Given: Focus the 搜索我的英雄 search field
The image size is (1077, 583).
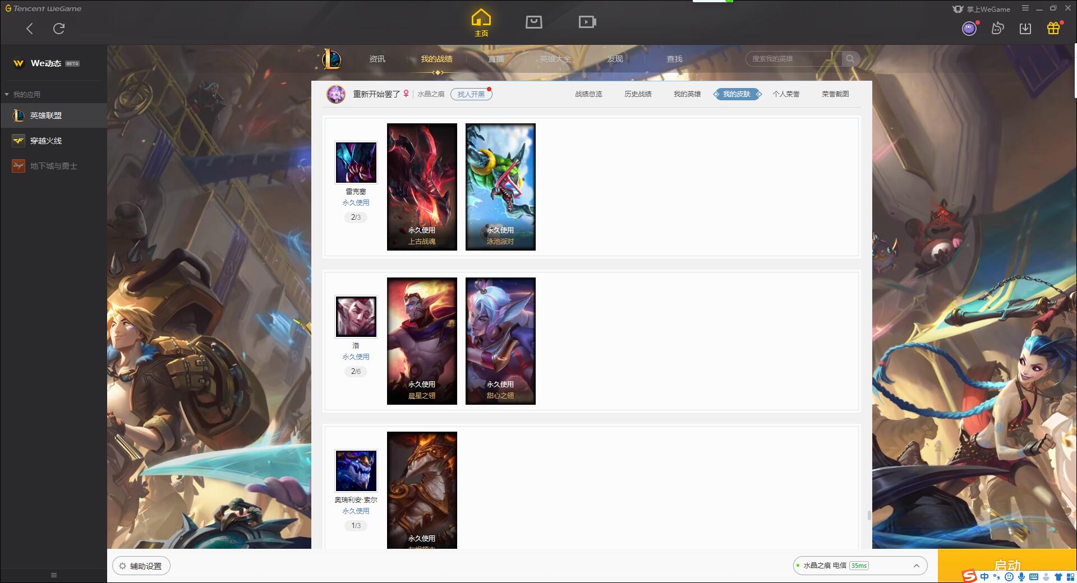Looking at the screenshot, I should (793, 59).
